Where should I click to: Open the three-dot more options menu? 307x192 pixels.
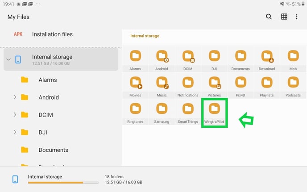[297, 17]
